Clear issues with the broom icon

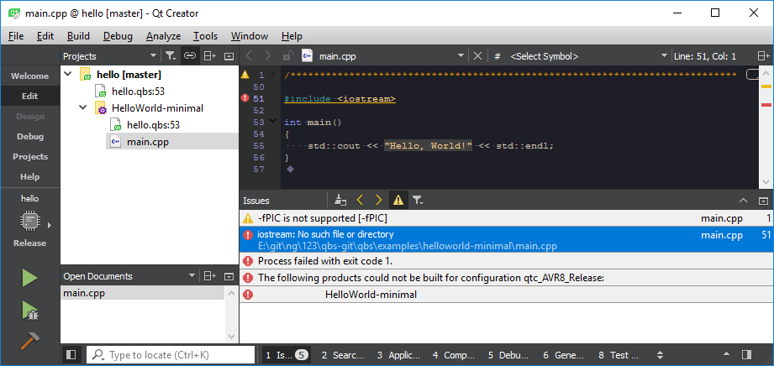tap(340, 201)
